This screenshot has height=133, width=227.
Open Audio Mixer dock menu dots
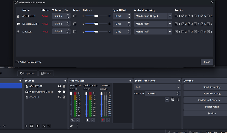[77, 126]
